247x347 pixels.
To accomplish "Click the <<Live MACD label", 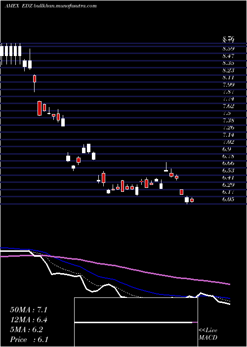I will (208, 334).
